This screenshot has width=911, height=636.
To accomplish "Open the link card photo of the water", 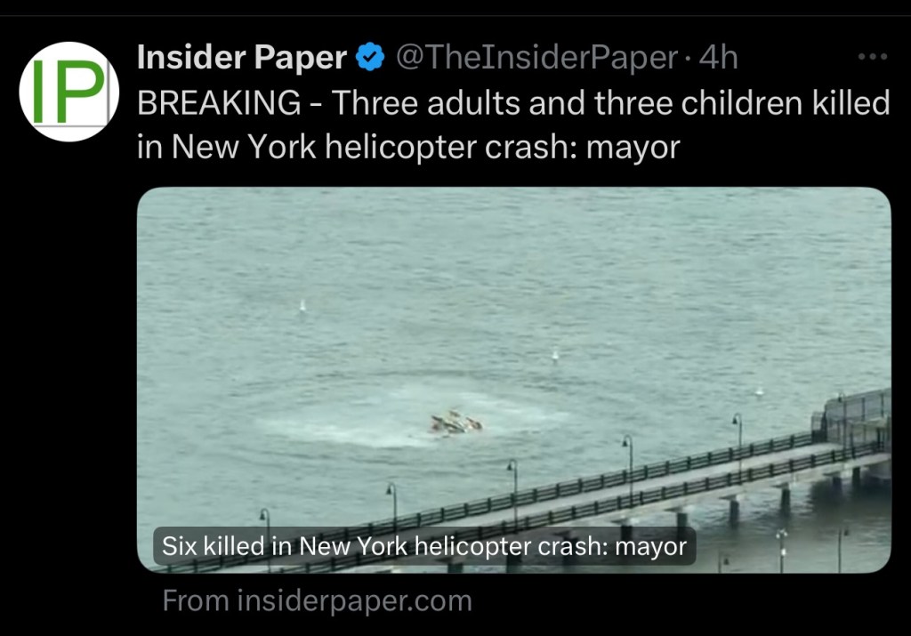I will click(x=513, y=380).
